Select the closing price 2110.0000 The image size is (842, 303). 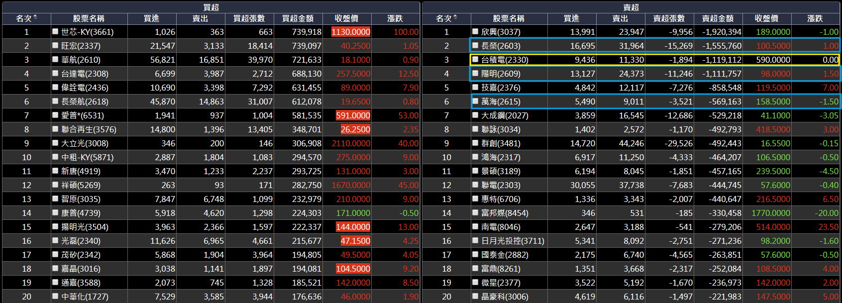351,143
